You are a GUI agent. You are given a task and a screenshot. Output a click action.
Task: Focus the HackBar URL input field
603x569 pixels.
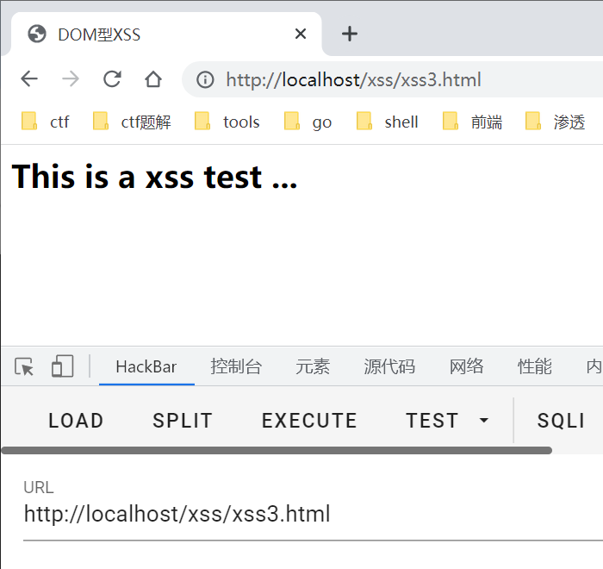point(313,514)
